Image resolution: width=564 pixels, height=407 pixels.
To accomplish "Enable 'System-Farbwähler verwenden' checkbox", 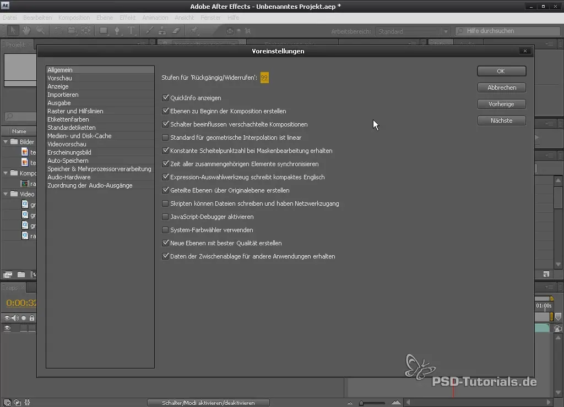I will point(165,230).
